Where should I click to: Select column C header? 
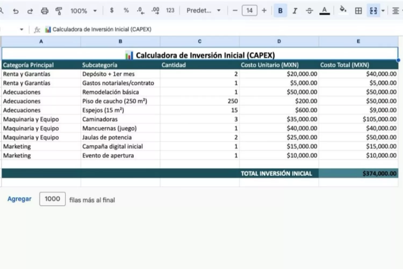pos(200,41)
